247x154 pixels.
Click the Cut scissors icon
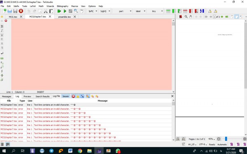[46, 11]
